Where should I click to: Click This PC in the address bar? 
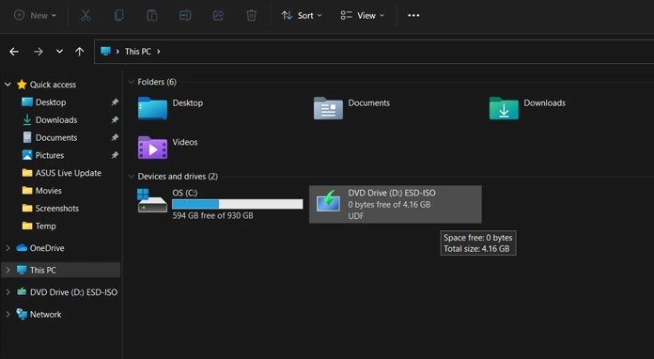(138, 52)
